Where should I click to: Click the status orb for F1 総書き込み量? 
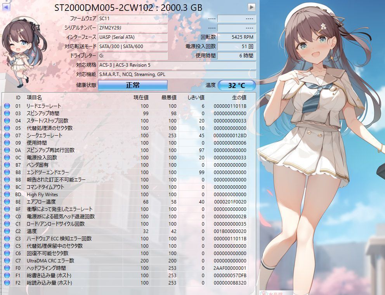7,275
